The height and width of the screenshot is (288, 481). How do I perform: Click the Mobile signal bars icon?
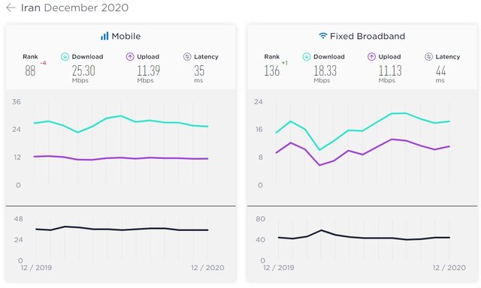pyautogui.click(x=104, y=36)
